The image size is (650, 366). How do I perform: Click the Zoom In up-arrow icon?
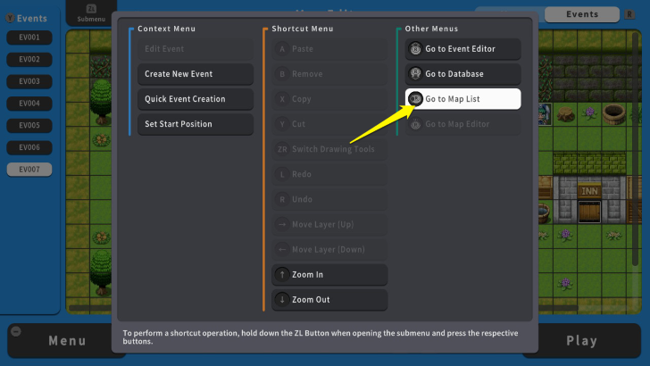click(282, 275)
